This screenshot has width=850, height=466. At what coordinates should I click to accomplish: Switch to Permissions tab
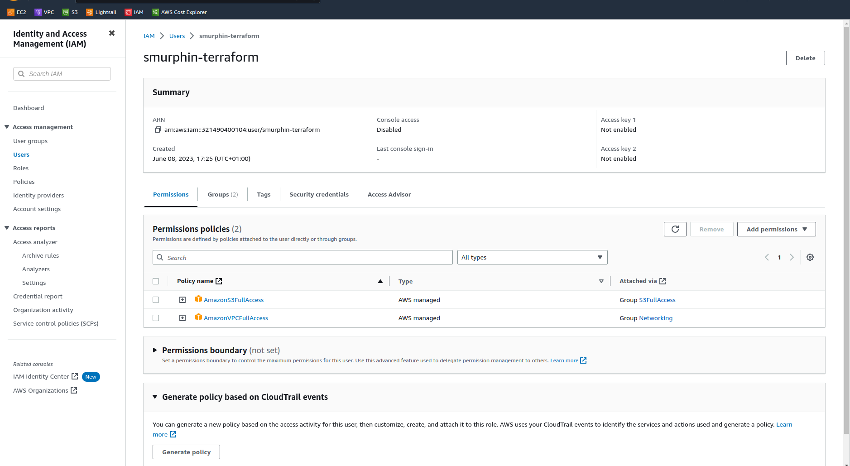point(171,194)
